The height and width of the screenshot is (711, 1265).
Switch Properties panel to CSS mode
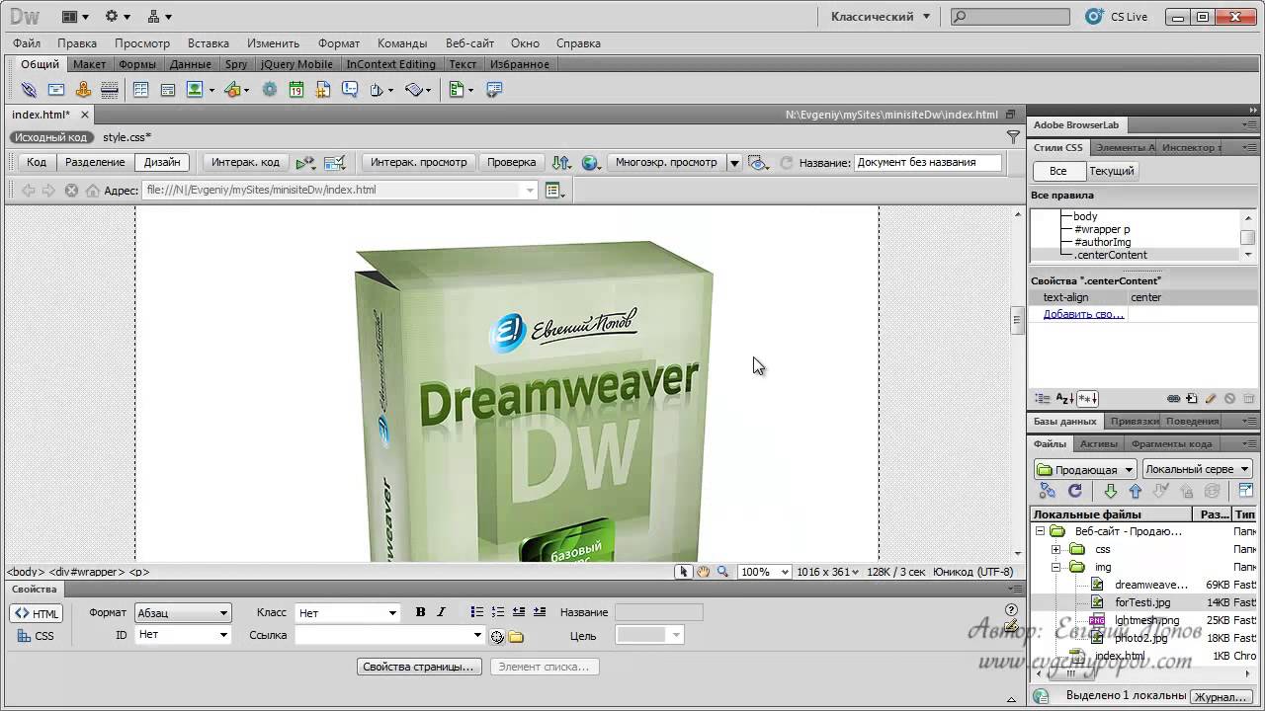[x=37, y=636]
